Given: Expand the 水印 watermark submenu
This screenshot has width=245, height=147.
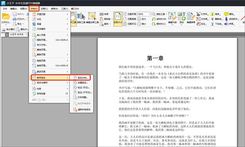Looking at the screenshot, I should pyautogui.click(x=50, y=19).
